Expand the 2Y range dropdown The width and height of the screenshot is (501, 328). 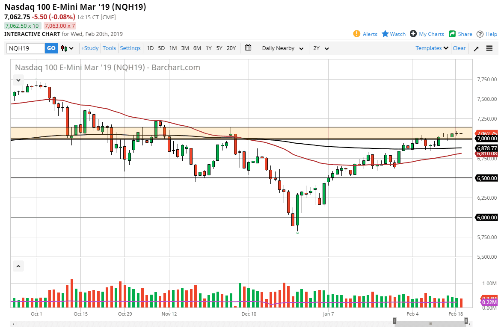tap(320, 48)
